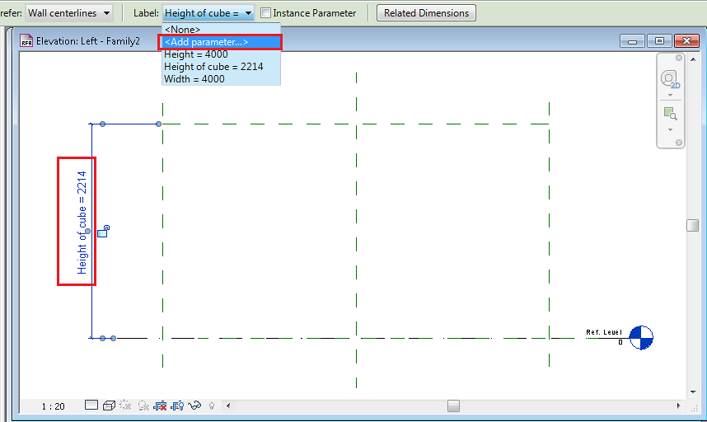The width and height of the screenshot is (707, 422).
Task: Enable the Instance Parameter checkbox
Action: [x=265, y=13]
